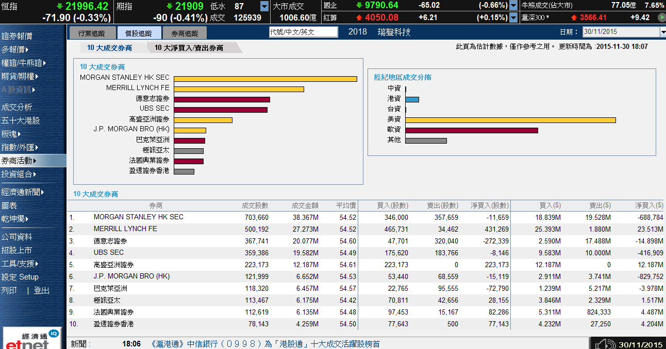Expand the 投資組合 sidebar menu
The image size is (666, 349).
coord(19,174)
